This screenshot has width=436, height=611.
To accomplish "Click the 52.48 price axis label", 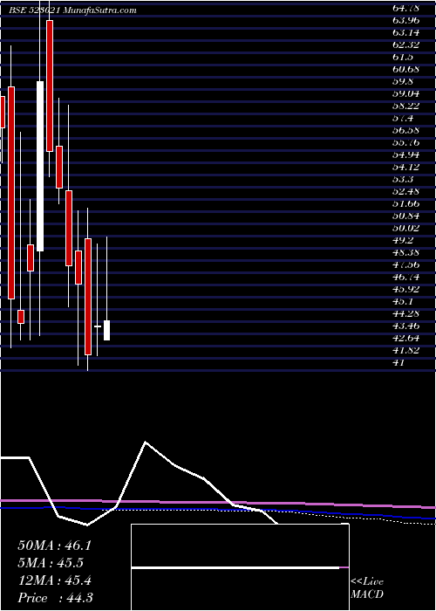I will [x=405, y=192].
